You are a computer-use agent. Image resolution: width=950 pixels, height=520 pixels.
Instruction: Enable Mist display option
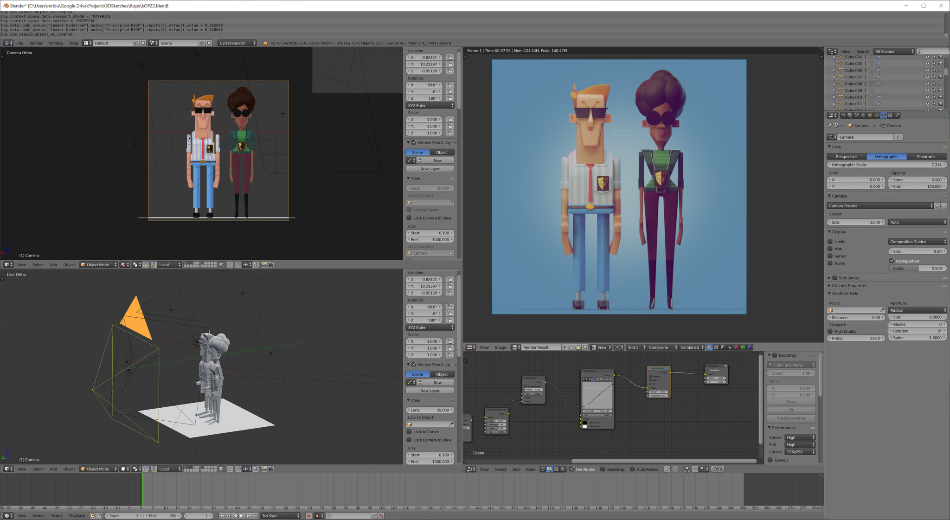pyautogui.click(x=830, y=249)
